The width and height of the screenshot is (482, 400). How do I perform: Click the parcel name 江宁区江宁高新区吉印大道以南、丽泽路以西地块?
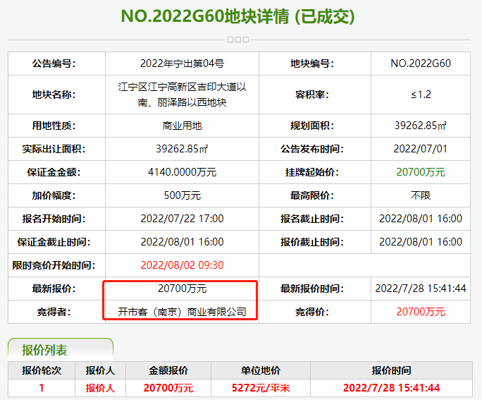click(182, 95)
